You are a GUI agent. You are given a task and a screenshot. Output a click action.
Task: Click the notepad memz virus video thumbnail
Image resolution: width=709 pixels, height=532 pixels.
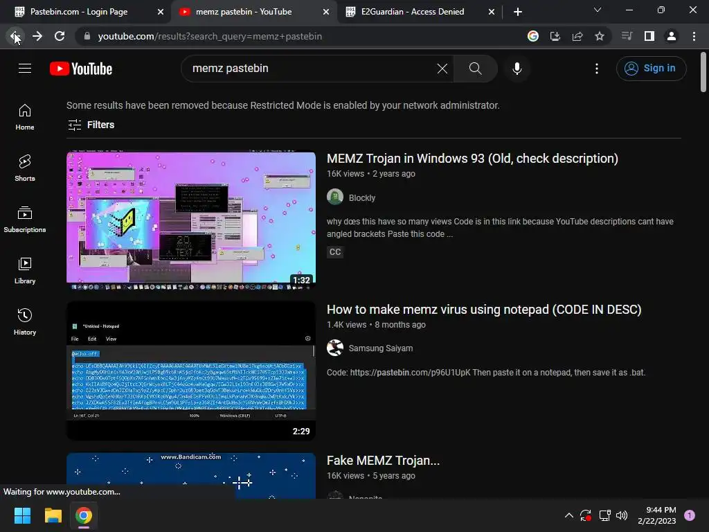pos(191,371)
